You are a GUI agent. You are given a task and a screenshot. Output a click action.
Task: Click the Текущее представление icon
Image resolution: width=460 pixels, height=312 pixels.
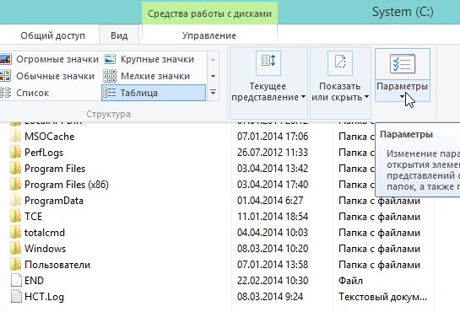coord(268,63)
